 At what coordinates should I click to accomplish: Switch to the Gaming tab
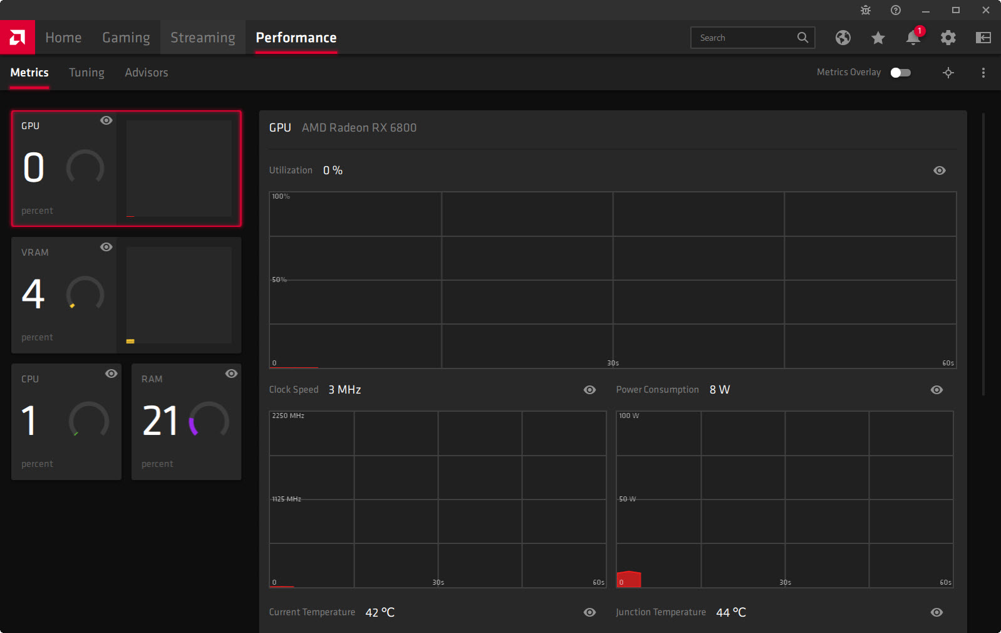tap(126, 38)
